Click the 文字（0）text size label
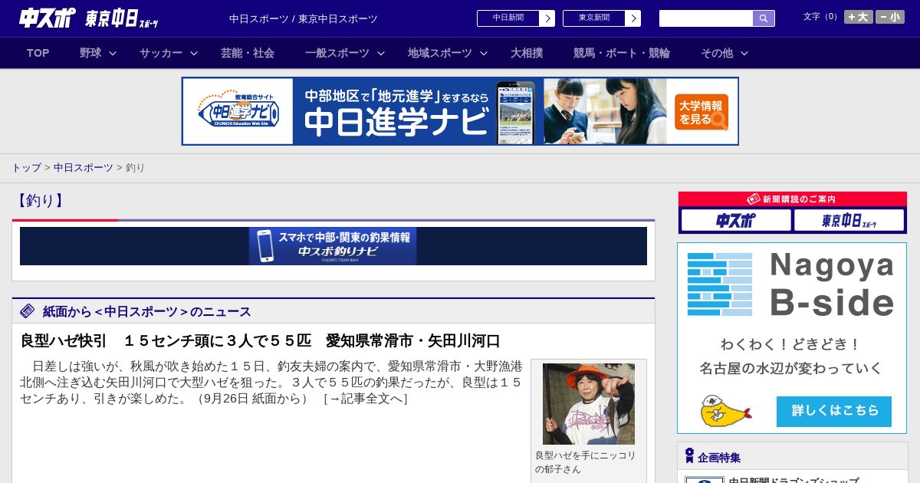 click(x=822, y=17)
